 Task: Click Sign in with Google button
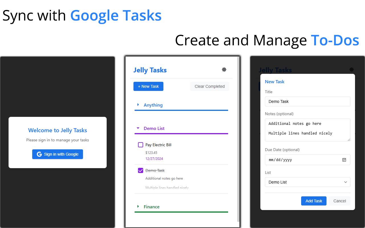58,154
